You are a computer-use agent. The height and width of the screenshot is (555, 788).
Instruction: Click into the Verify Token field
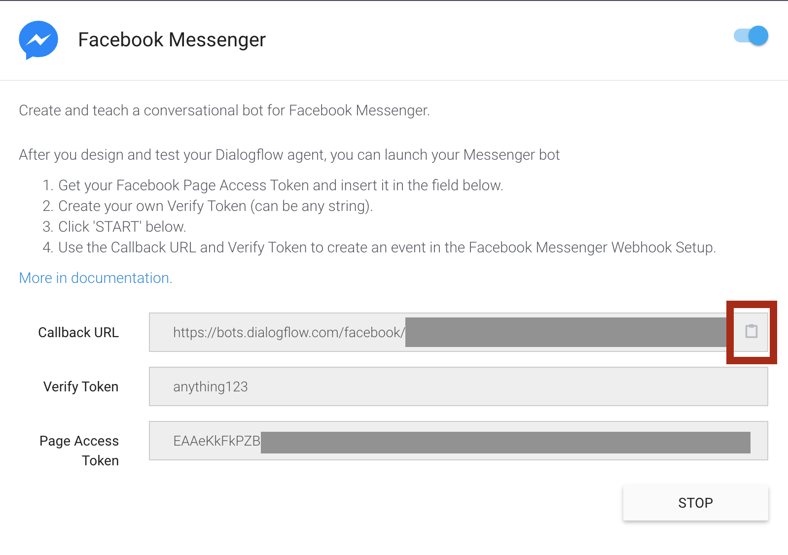pos(458,387)
